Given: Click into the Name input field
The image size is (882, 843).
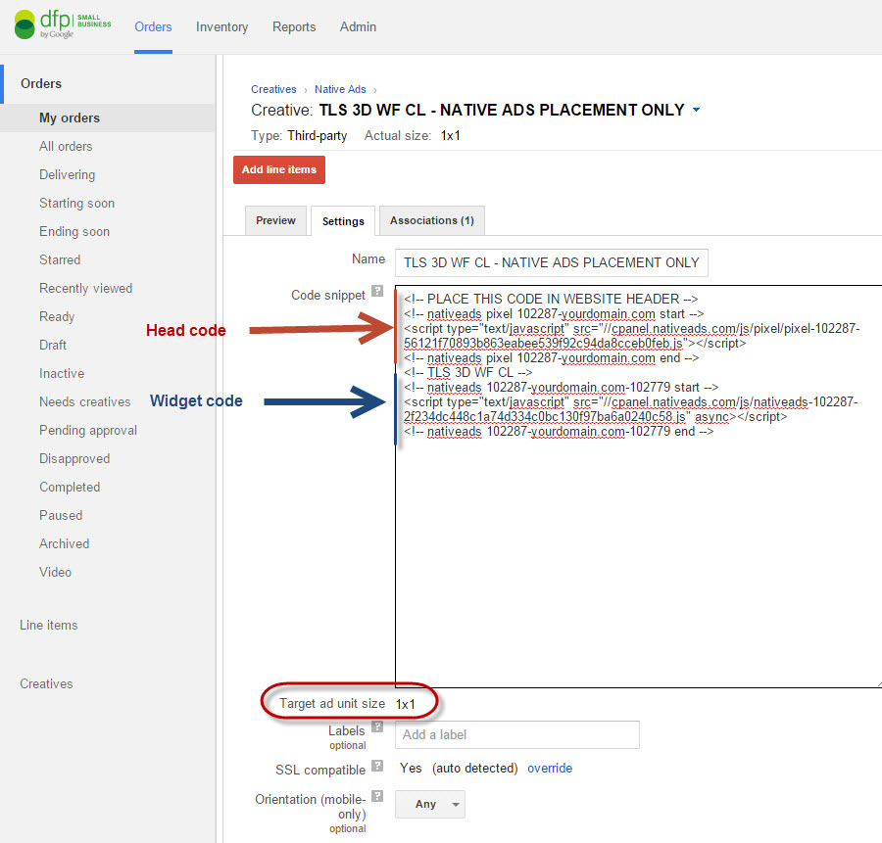Looking at the screenshot, I should point(551,263).
